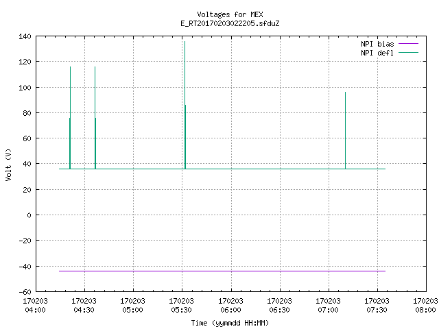Click the y-axis tick label -40
The height and width of the screenshot is (329, 439).
coord(25,267)
